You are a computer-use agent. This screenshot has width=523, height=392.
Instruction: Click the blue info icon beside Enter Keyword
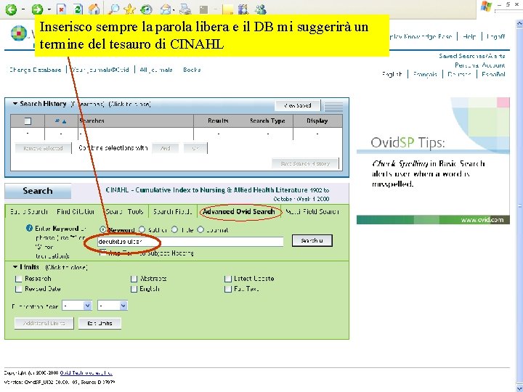[x=29, y=229]
